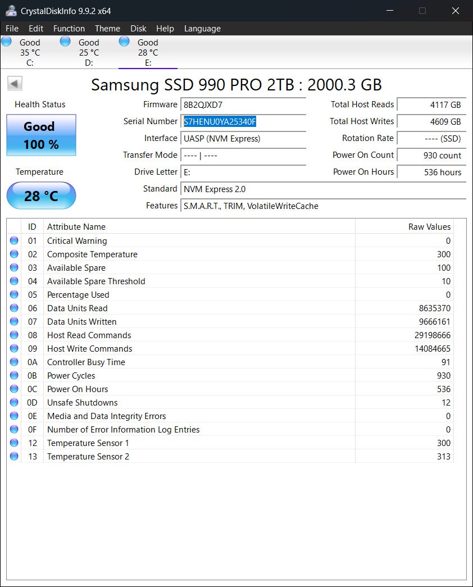Open the Theme menu
The width and height of the screenshot is (473, 587).
click(107, 29)
